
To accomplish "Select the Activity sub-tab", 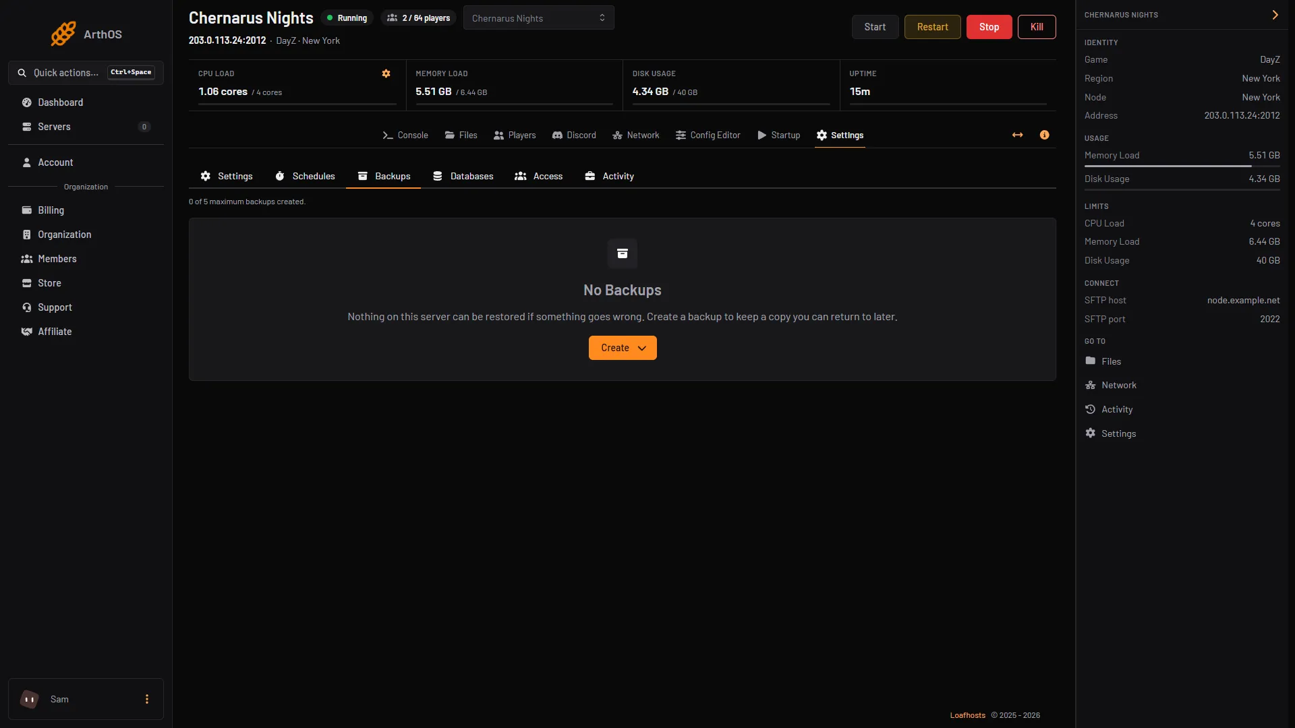I will (609, 177).
